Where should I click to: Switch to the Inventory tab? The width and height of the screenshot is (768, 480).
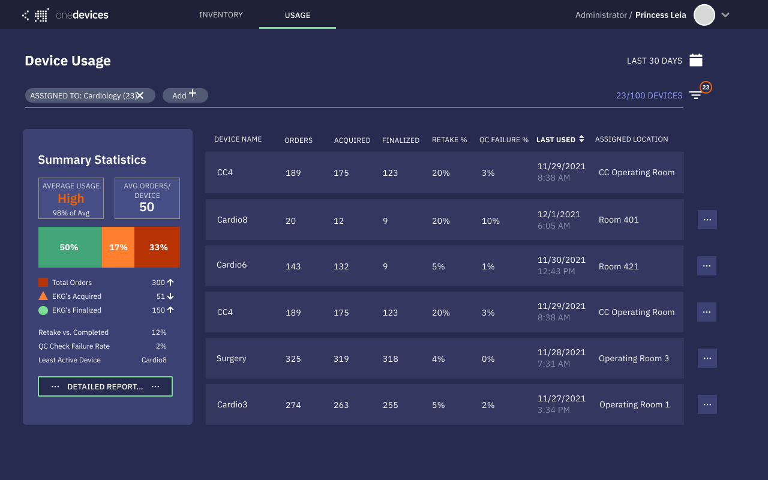point(221,15)
